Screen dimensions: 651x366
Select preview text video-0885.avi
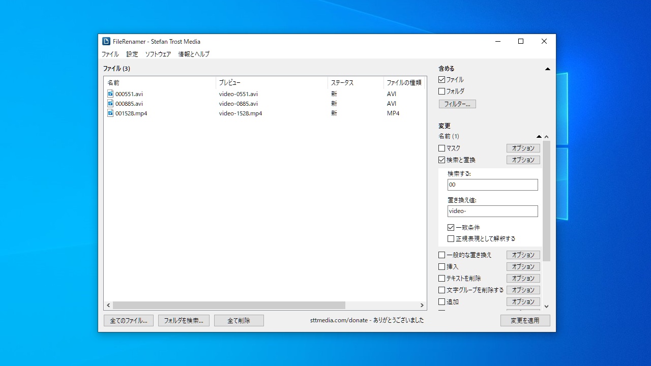pyautogui.click(x=239, y=104)
